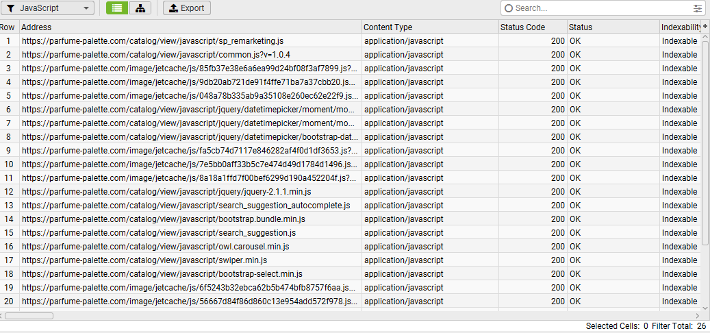Click the horizontal scrollbar left arrow
This screenshot has height=333, width=710.
click(2, 315)
